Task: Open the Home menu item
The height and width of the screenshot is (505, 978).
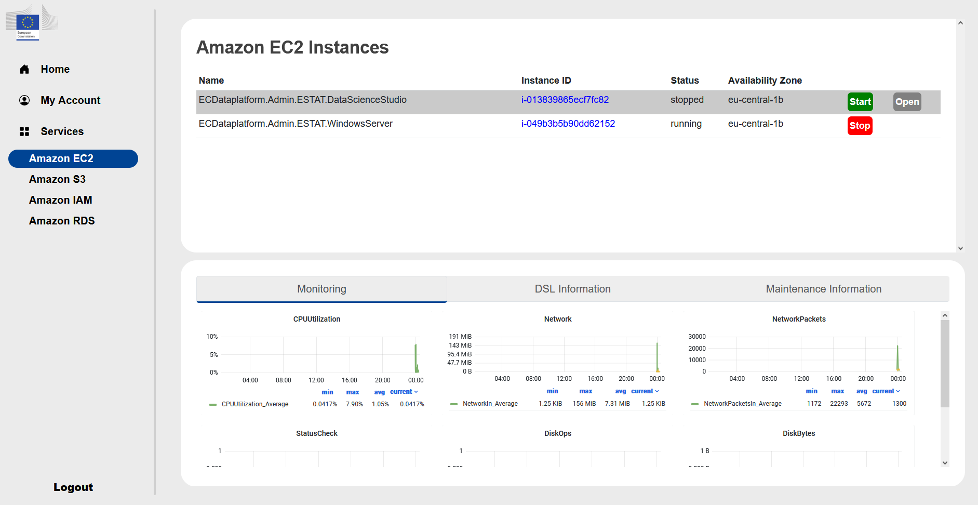Action: pyautogui.click(x=55, y=69)
